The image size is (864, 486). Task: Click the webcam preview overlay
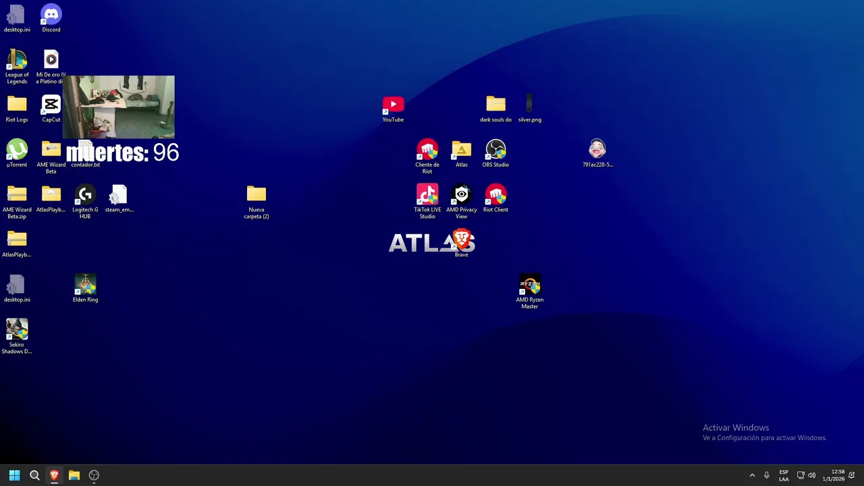click(x=118, y=107)
